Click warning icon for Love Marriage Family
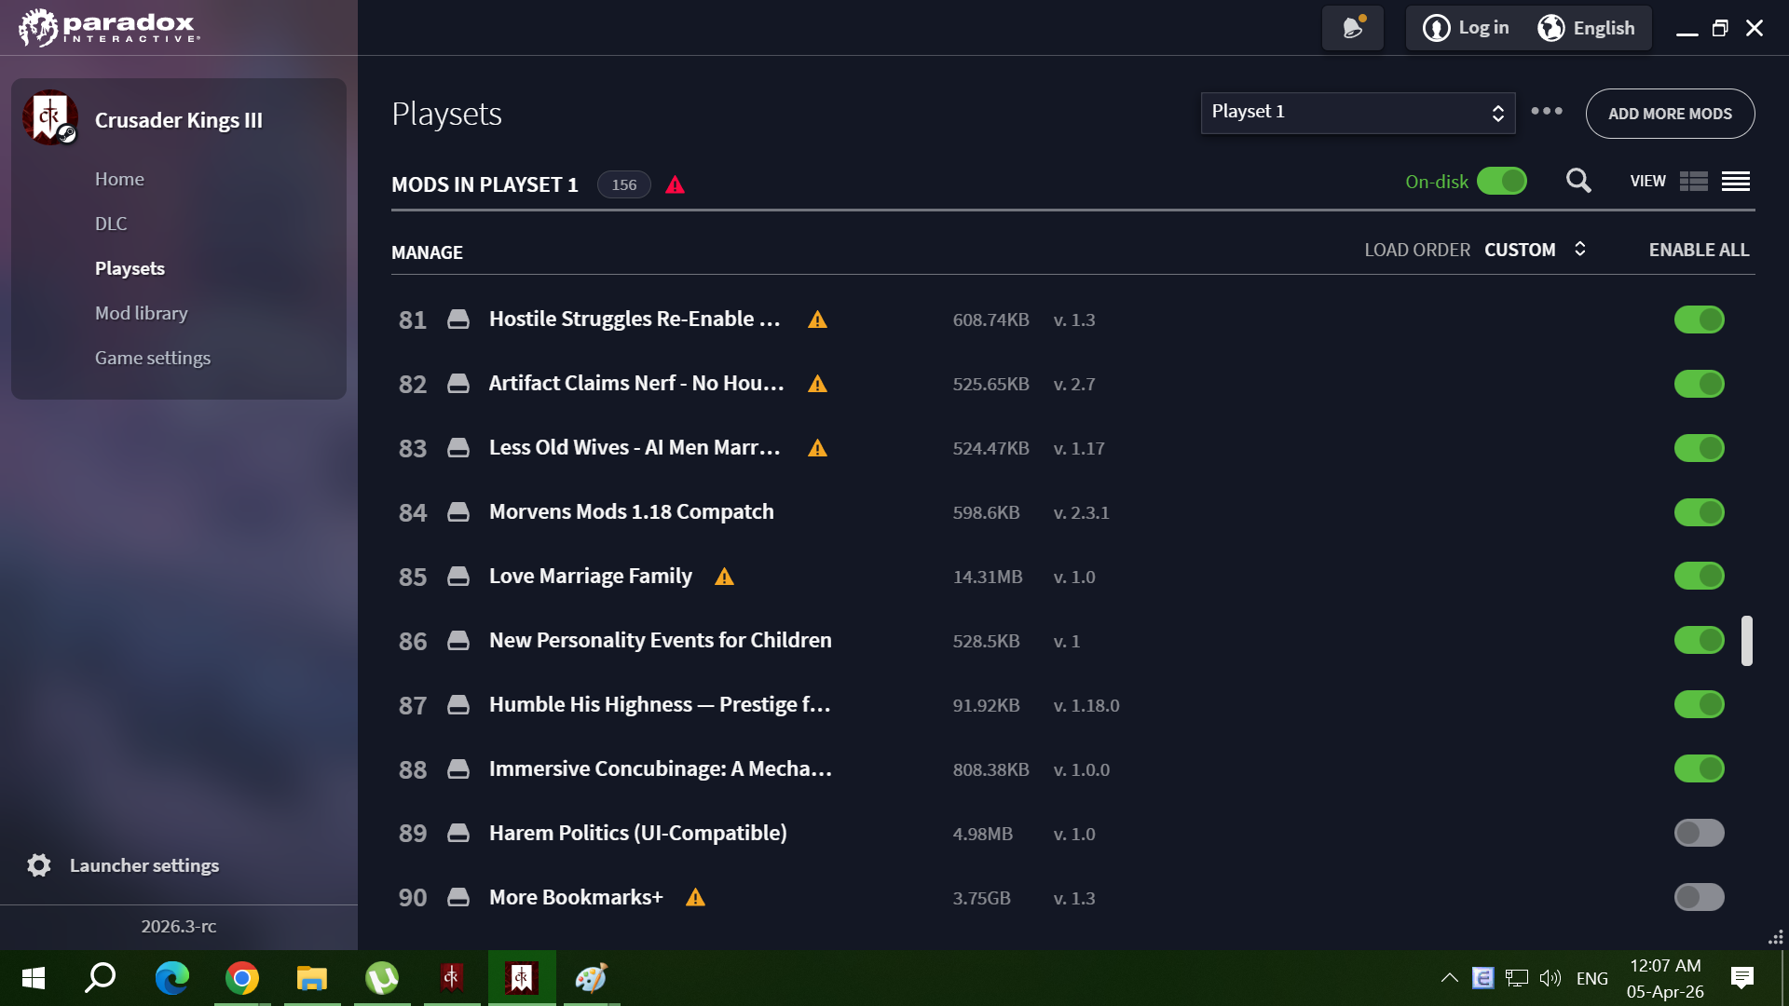Viewport: 1789px width, 1006px height. click(x=725, y=577)
